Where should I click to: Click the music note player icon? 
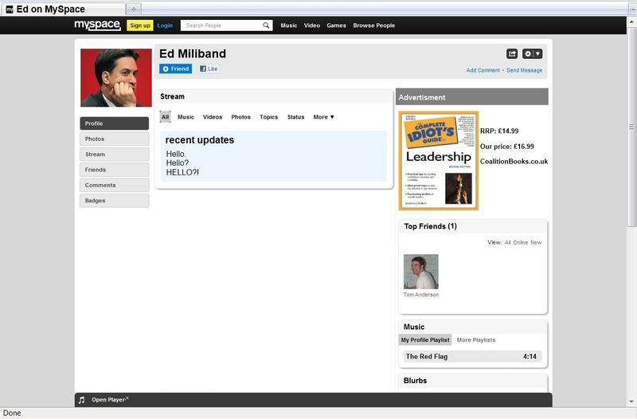click(82, 400)
